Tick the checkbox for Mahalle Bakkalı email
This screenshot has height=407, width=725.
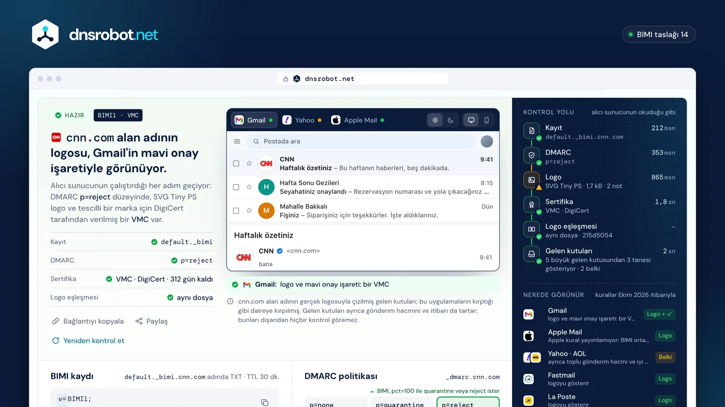[236, 211]
